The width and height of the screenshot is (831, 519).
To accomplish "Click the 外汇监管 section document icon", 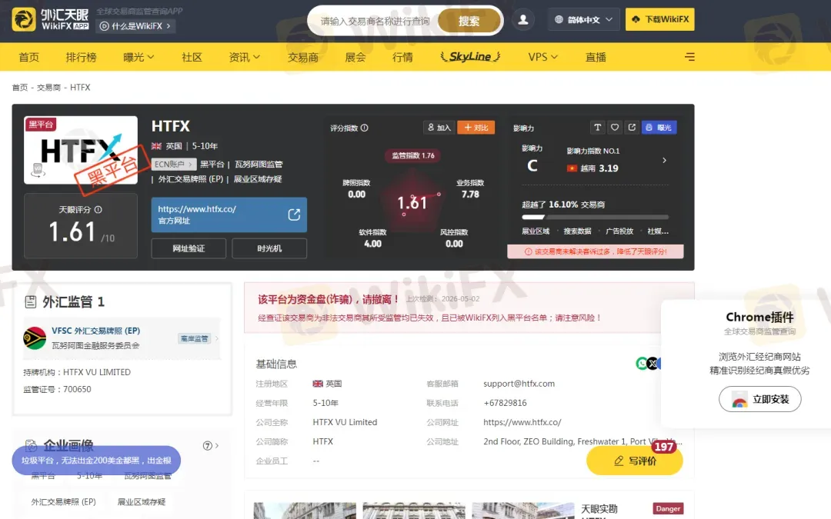I will [31, 302].
